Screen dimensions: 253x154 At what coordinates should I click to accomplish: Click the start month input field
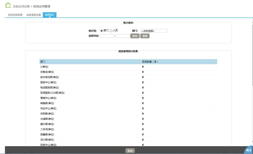pyautogui.click(x=107, y=36)
